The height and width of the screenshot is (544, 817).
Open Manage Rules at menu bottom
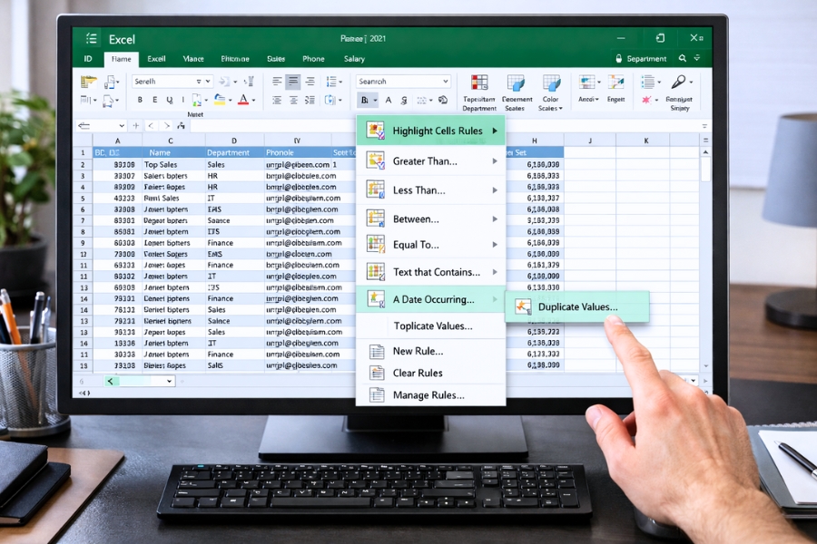click(x=427, y=395)
